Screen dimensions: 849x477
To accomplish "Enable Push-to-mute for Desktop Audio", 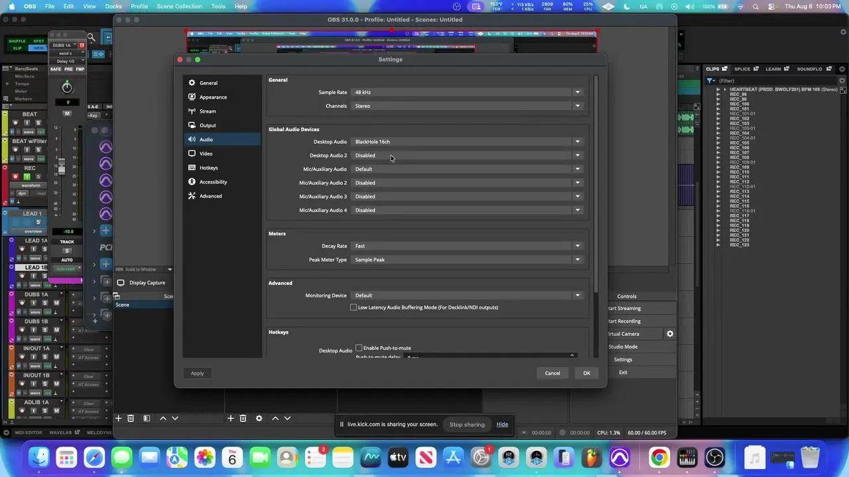I will 359,348.
